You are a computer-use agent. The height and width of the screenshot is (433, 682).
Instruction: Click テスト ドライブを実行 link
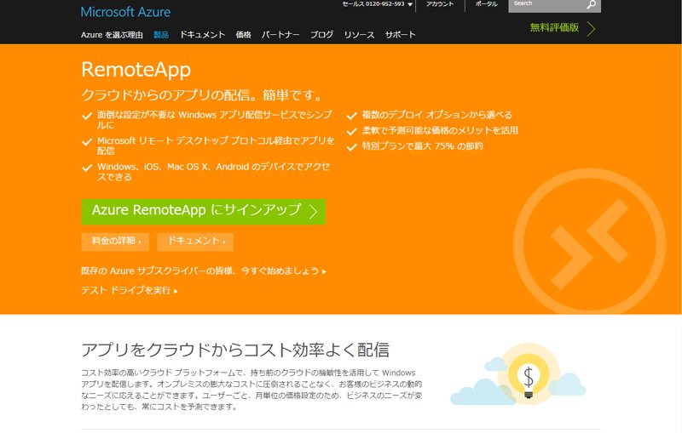coord(130,290)
